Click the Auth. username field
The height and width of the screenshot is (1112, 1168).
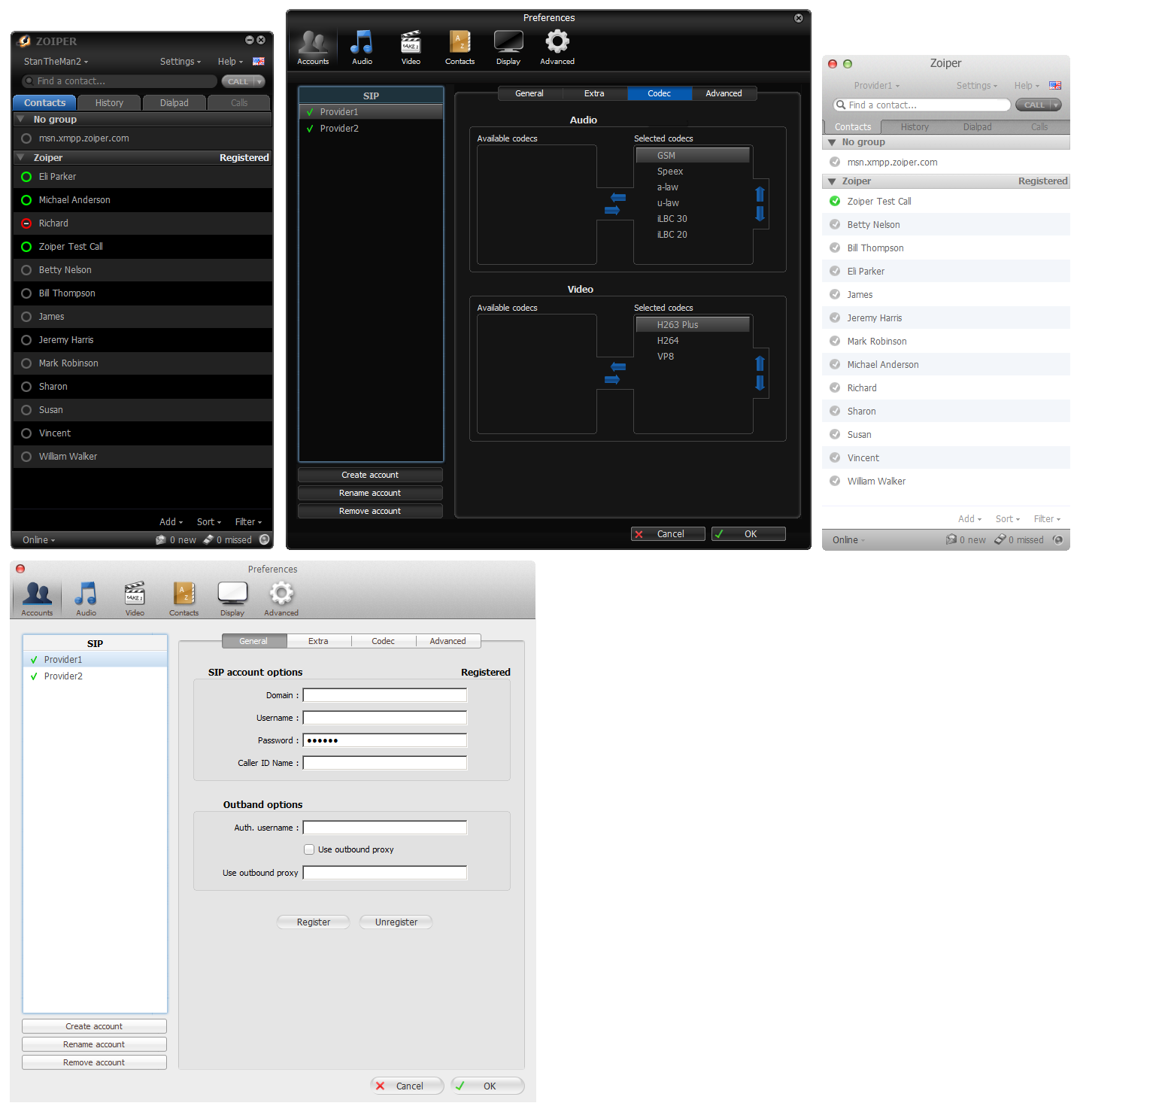tap(384, 828)
